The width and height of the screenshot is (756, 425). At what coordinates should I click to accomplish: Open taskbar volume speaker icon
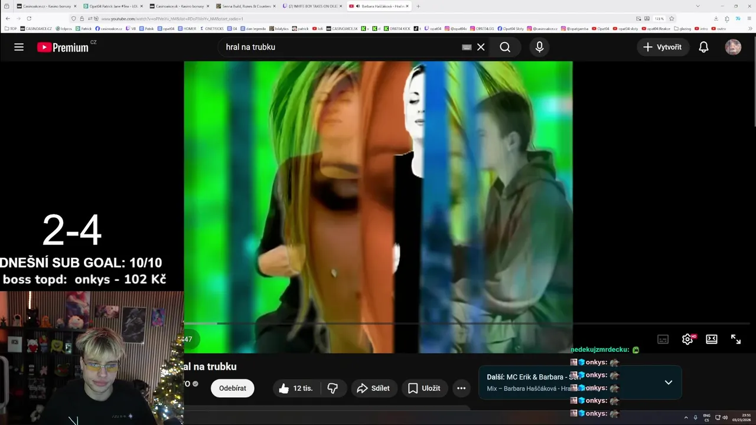coord(725,417)
